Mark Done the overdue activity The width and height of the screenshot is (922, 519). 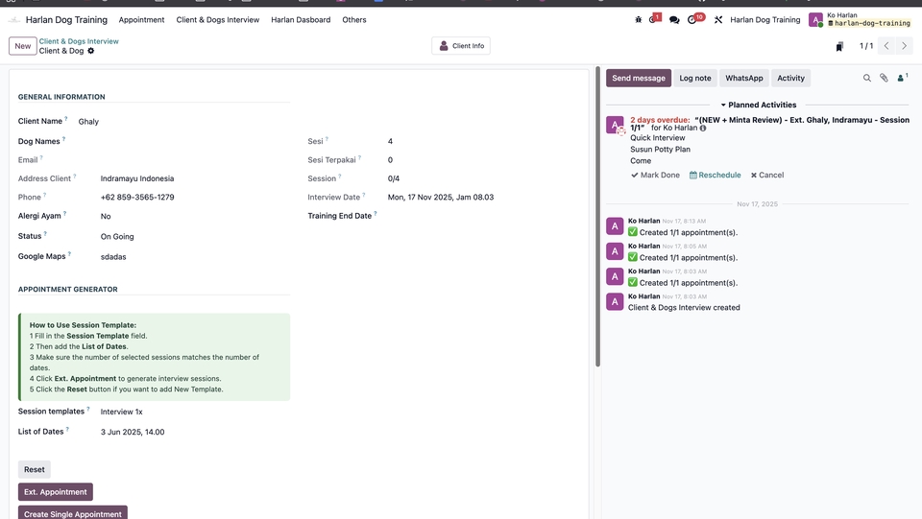click(x=655, y=175)
